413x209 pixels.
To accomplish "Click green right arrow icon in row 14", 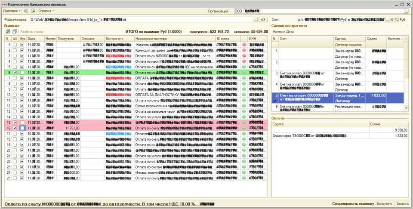I will [x=244, y=117].
